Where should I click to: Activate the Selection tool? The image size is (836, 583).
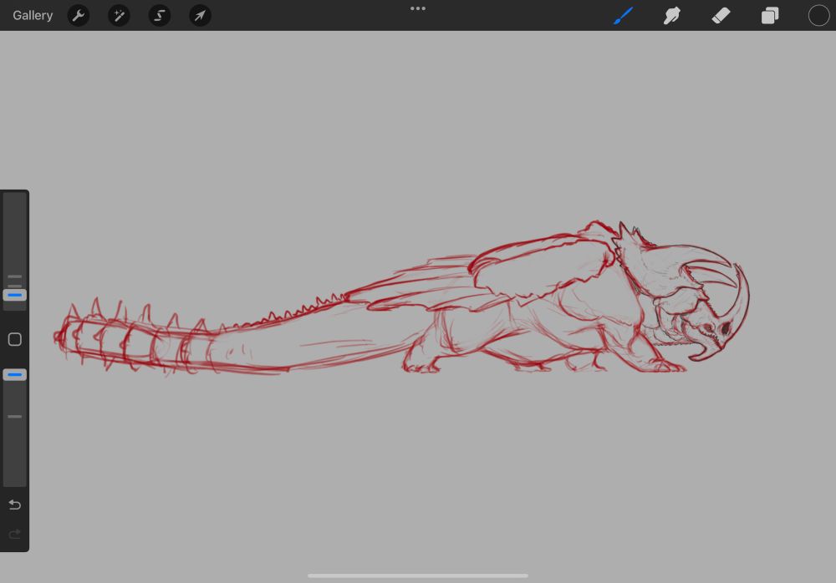[x=160, y=16]
